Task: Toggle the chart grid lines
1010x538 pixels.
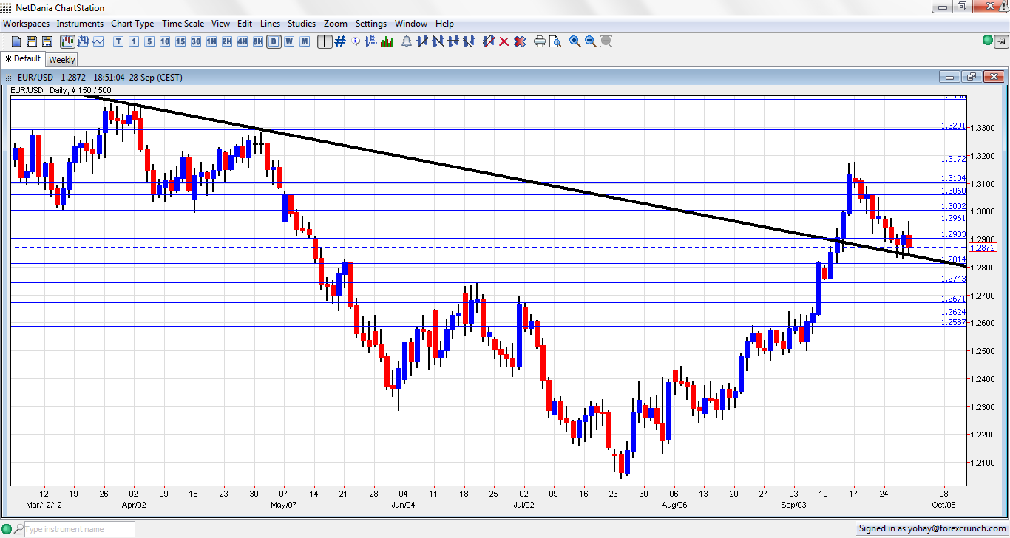Action: click(340, 41)
